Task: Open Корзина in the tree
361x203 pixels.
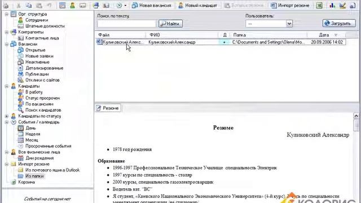Action: pyautogui.click(x=27, y=182)
